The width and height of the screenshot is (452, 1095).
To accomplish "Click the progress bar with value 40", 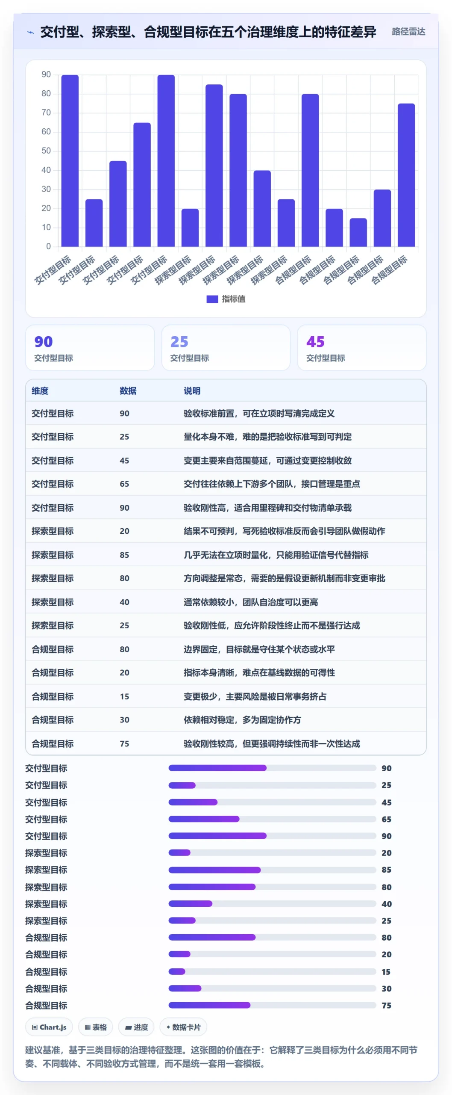I will click(272, 904).
